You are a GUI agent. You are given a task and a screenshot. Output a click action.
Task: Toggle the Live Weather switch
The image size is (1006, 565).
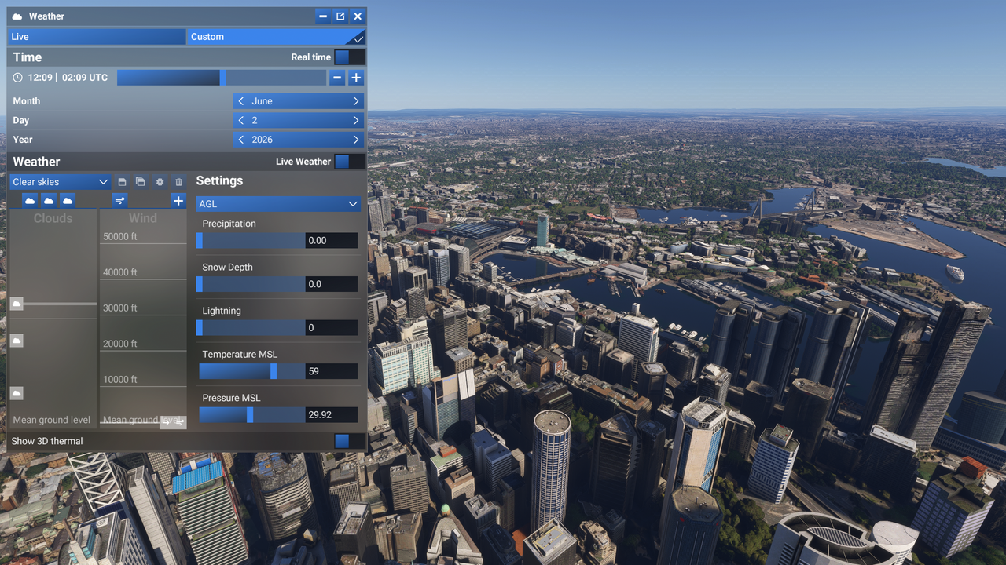[x=349, y=162]
